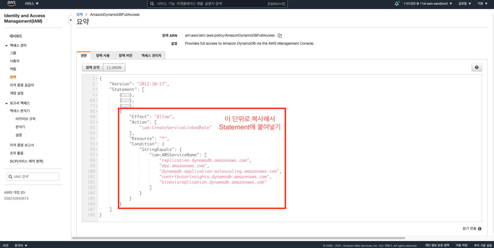The height and width of the screenshot is (248, 494).
Task: Open the notifications bell icon
Action: 397,4
